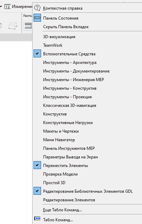
Task: Click the grayed 3D box selection icon
Action: tap(13, 26)
